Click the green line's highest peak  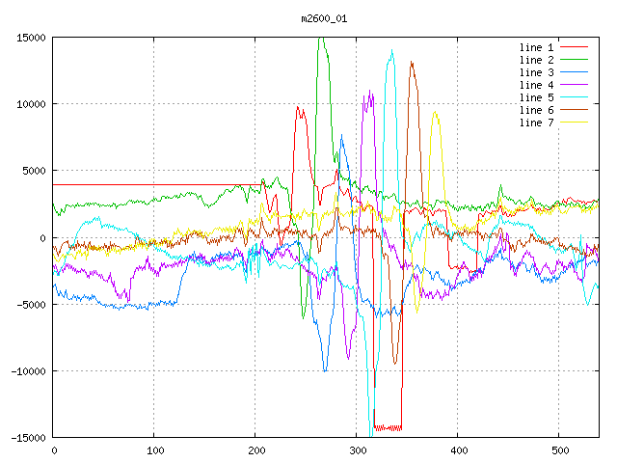click(x=320, y=39)
